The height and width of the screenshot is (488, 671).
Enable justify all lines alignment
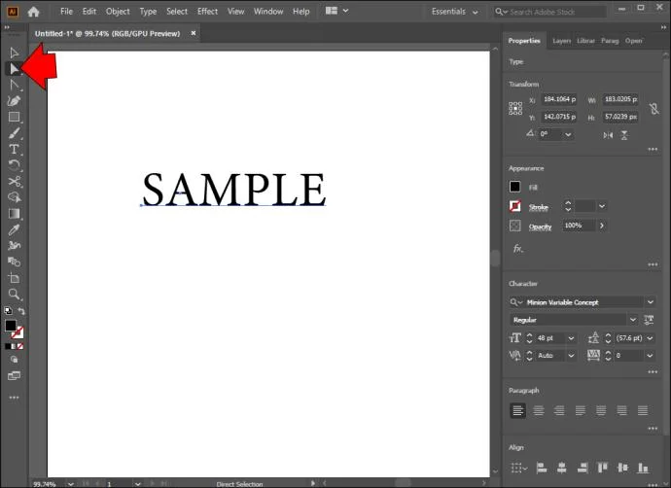643,410
